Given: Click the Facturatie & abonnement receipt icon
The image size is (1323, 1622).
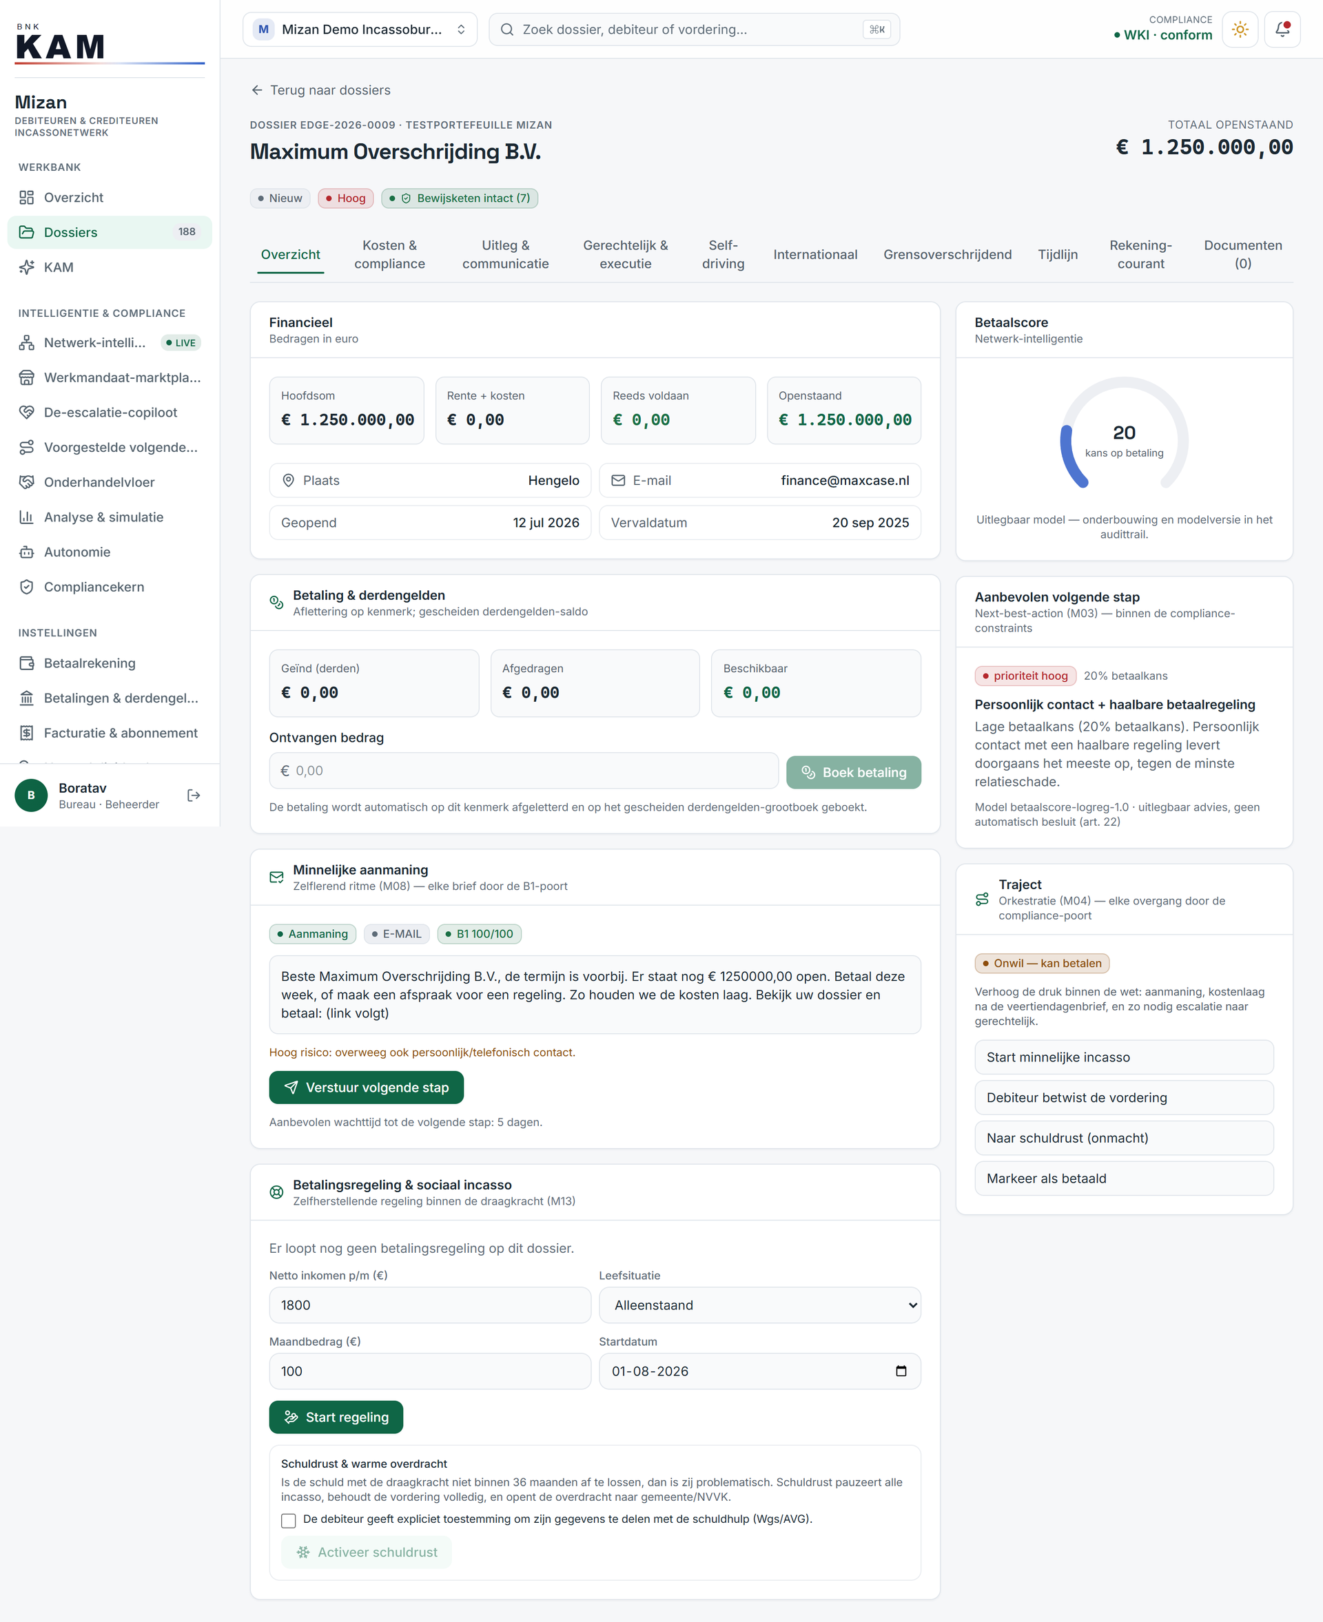Looking at the screenshot, I should (x=27, y=733).
